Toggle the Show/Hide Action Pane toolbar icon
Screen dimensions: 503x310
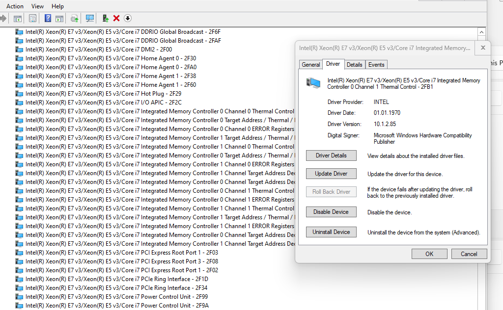pyautogui.click(x=59, y=19)
